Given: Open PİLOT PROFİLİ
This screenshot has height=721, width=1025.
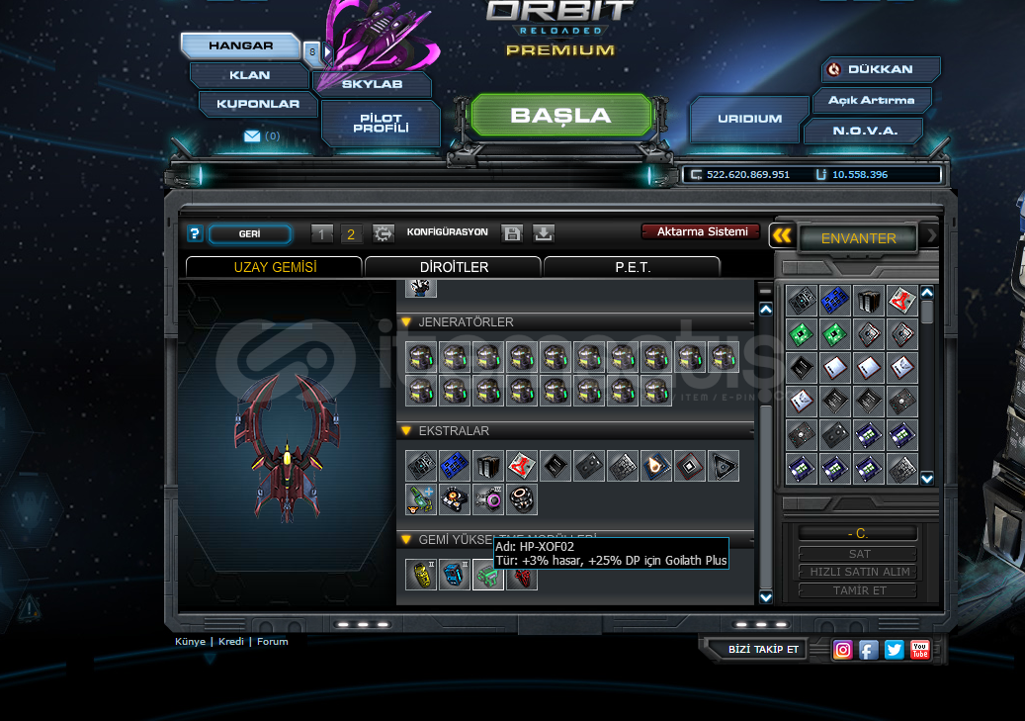Looking at the screenshot, I should tap(382, 123).
